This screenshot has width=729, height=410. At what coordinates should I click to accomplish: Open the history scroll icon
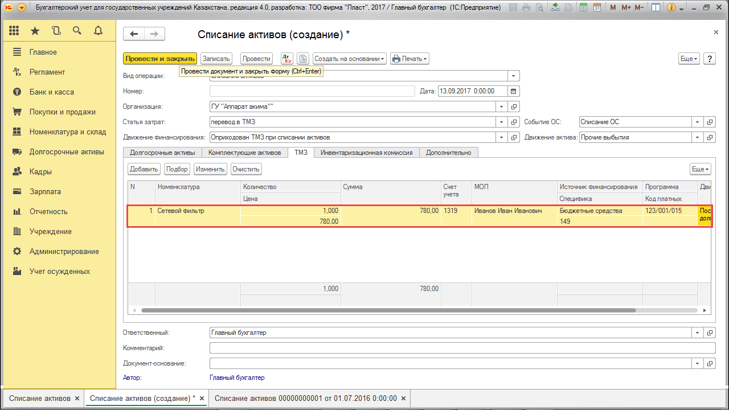tap(56, 31)
